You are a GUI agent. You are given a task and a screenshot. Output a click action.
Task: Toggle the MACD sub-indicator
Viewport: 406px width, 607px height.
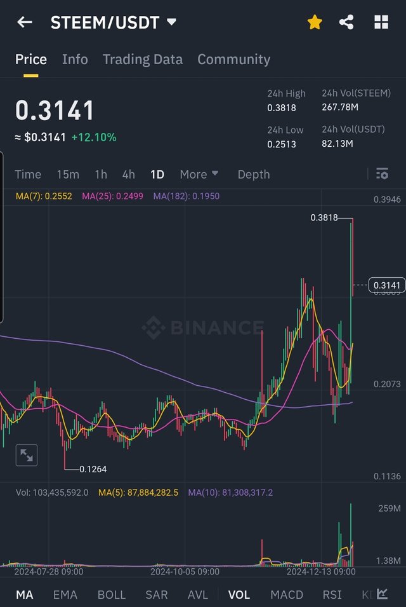(x=287, y=595)
